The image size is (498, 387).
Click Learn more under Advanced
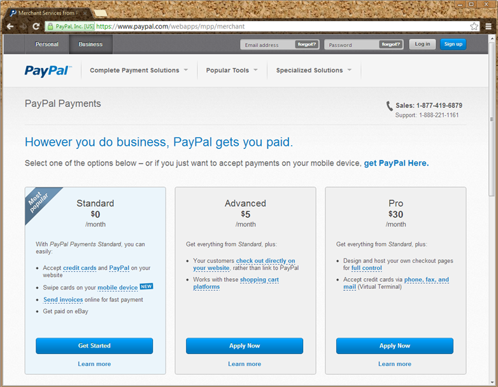(x=245, y=364)
